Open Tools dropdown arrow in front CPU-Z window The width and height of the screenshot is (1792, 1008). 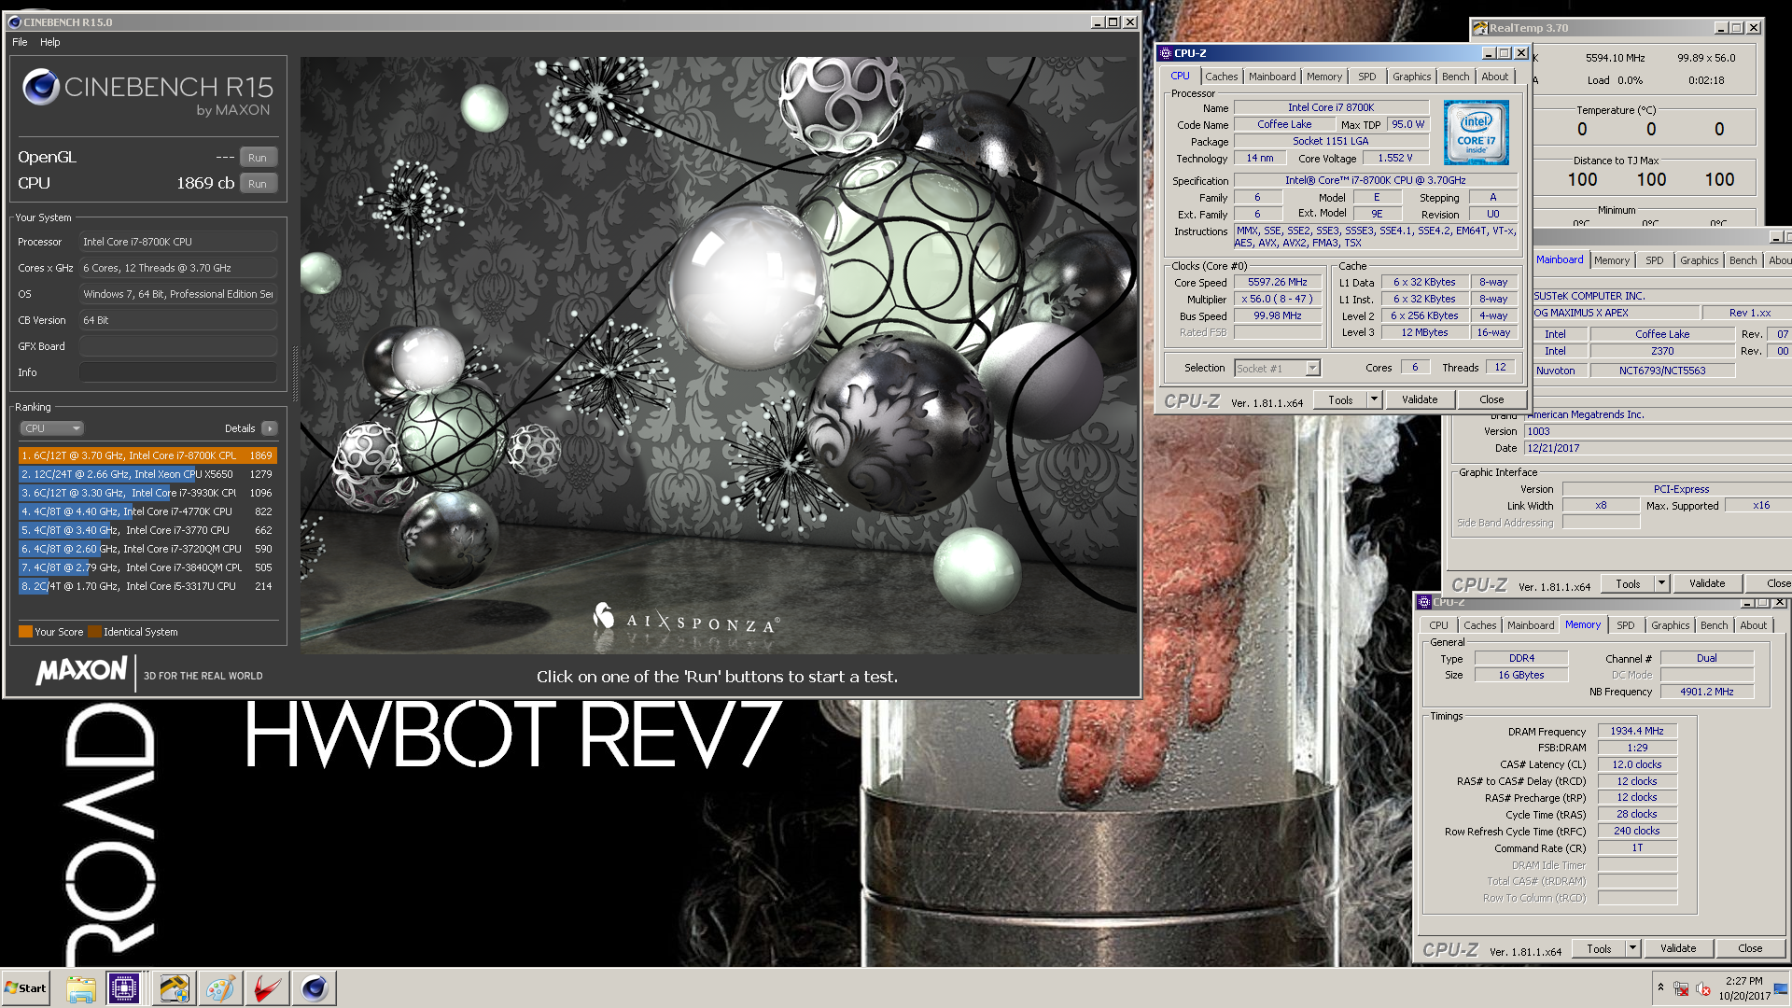coord(1374,399)
